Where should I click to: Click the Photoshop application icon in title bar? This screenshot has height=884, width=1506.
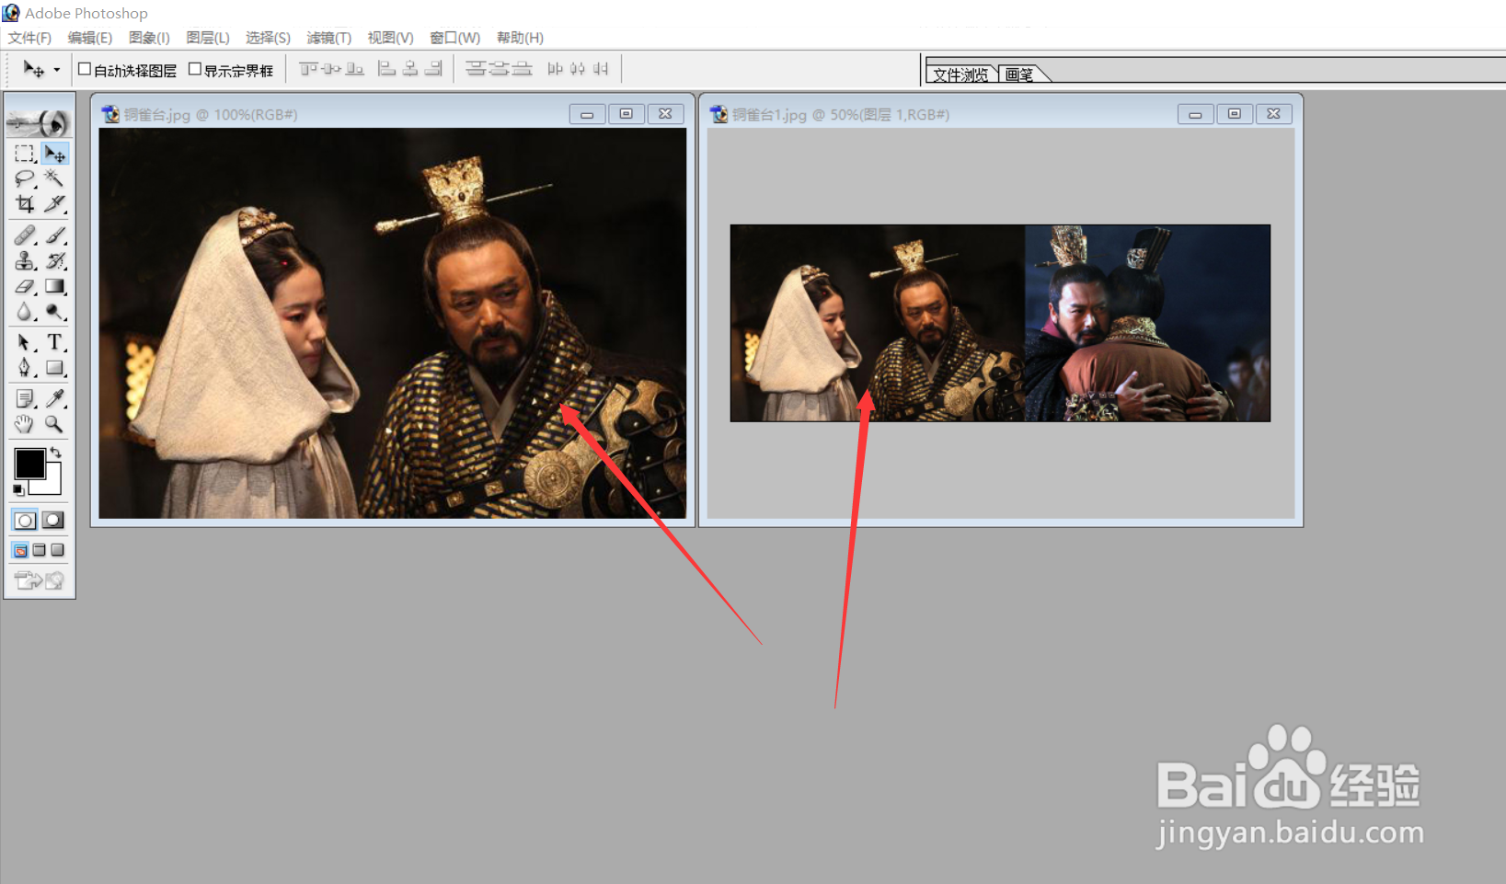pos(11,13)
